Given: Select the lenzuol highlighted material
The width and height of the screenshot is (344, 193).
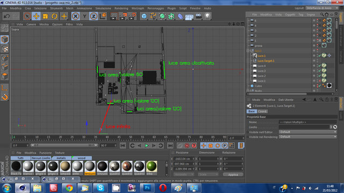Looking at the screenshot, I should pos(90,168).
